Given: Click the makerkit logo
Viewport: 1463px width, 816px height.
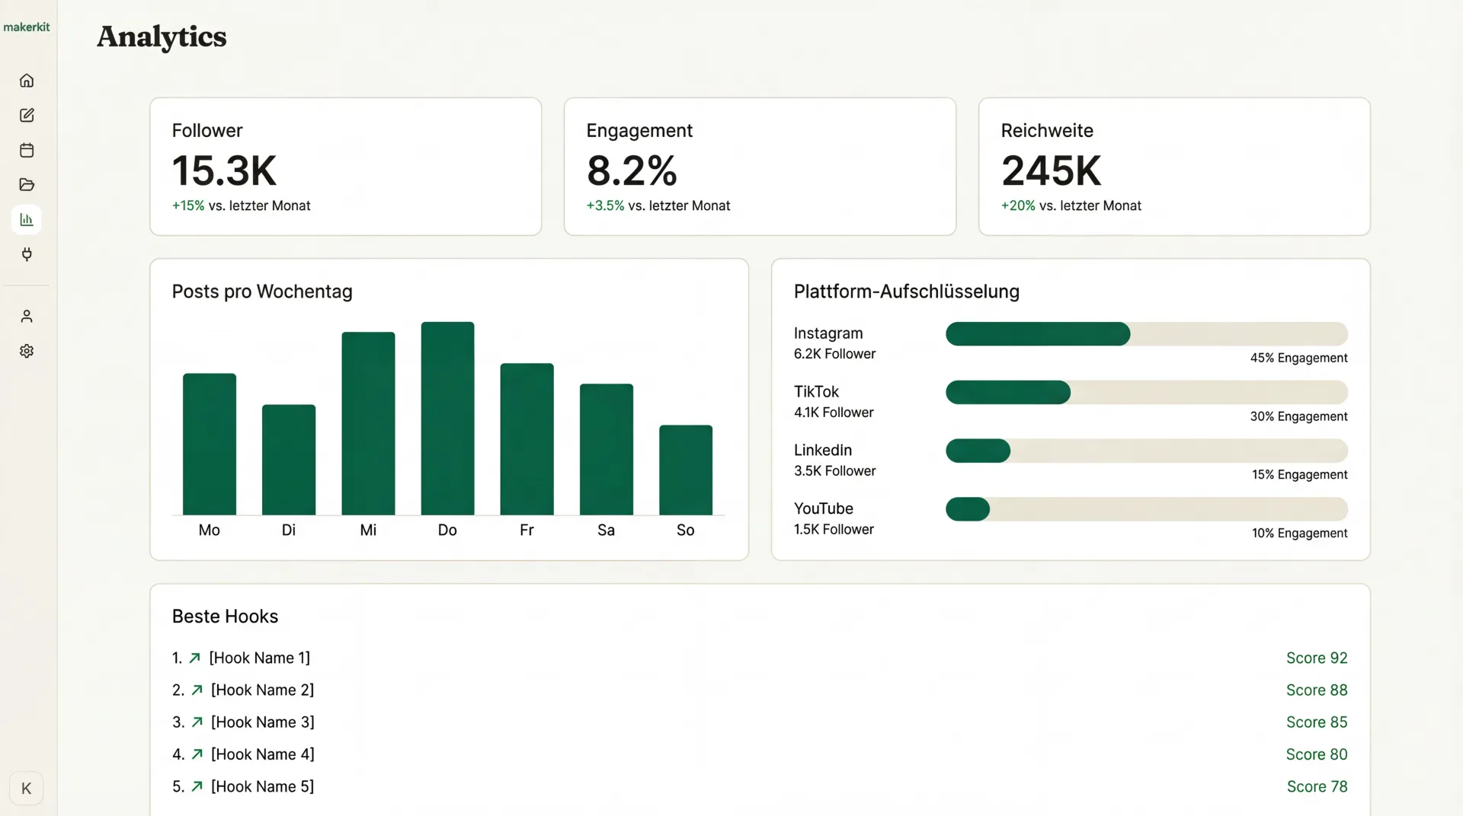Looking at the screenshot, I should tap(27, 27).
